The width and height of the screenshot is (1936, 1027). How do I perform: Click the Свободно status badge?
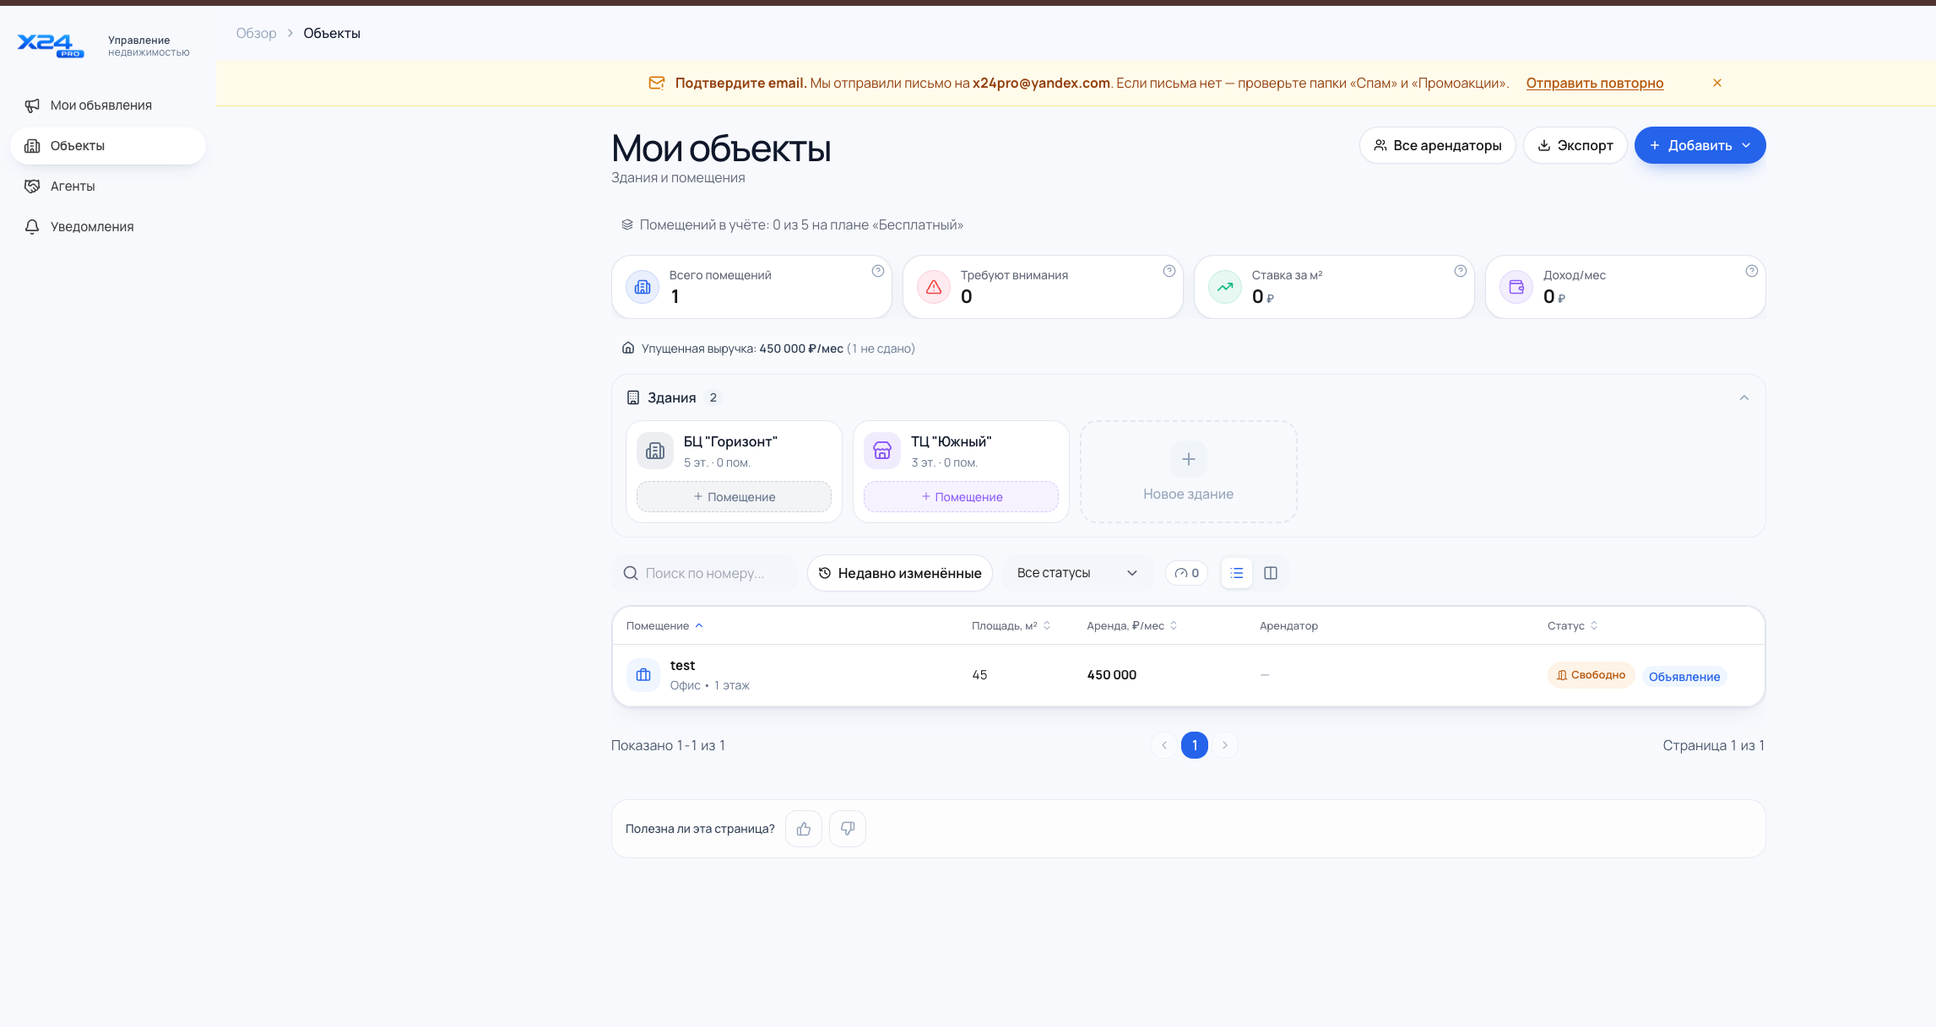coord(1591,675)
